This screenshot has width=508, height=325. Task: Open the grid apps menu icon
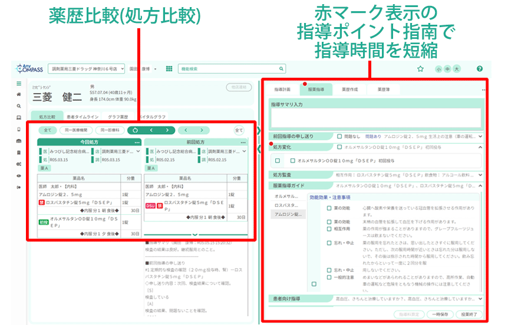coord(169,69)
